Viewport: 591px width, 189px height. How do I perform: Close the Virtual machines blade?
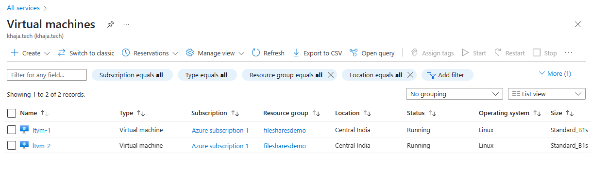578,24
